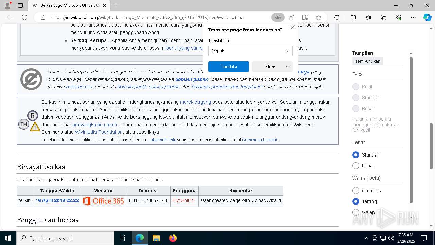The width and height of the screenshot is (435, 245).
Task: Click the Komentar column header
Action: point(241,191)
